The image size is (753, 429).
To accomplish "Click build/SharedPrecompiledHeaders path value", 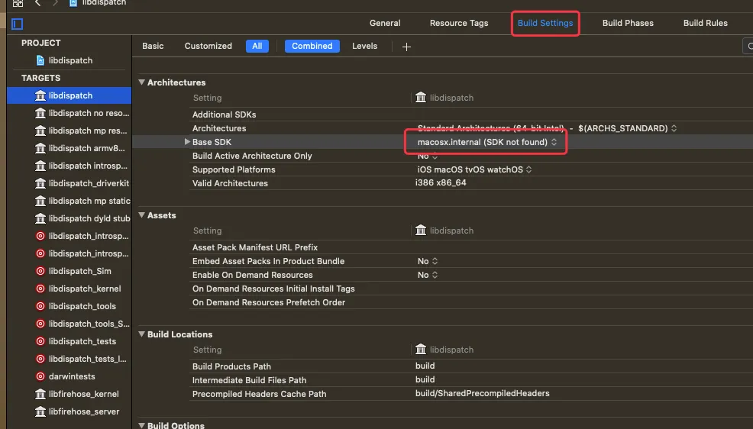I will click(482, 393).
